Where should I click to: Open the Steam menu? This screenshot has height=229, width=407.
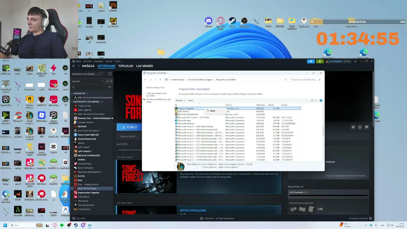click(78, 61)
